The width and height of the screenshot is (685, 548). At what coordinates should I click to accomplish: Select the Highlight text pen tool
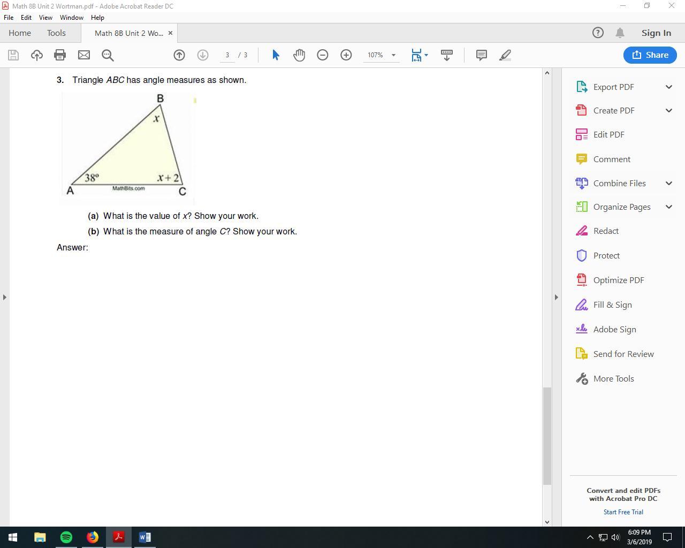point(505,55)
